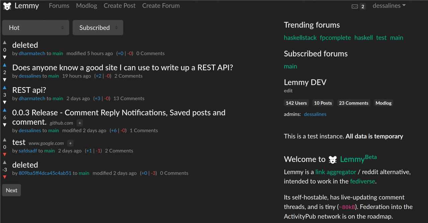Click the Lemmy mouse logo in navbar
The image size is (428, 223).
[x=7, y=6]
